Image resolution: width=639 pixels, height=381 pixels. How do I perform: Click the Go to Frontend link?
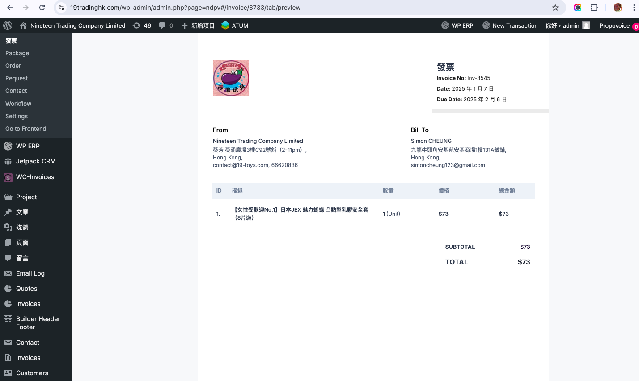pyautogui.click(x=25, y=129)
